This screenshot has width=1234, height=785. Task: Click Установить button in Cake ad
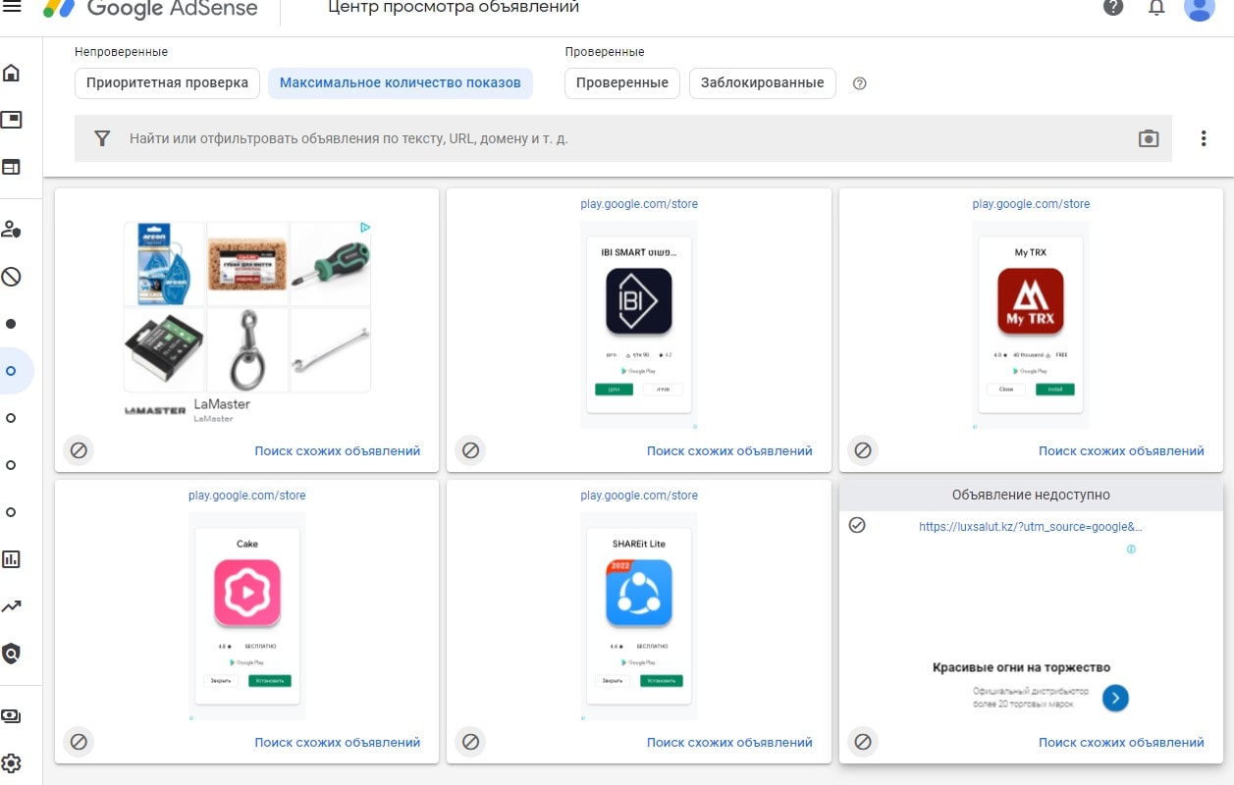click(x=270, y=680)
